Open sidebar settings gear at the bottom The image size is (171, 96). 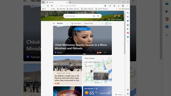(128, 94)
